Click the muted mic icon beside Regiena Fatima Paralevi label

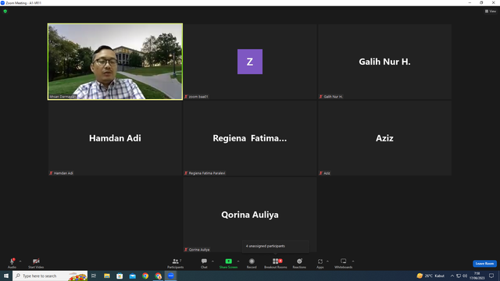pyautogui.click(x=186, y=173)
